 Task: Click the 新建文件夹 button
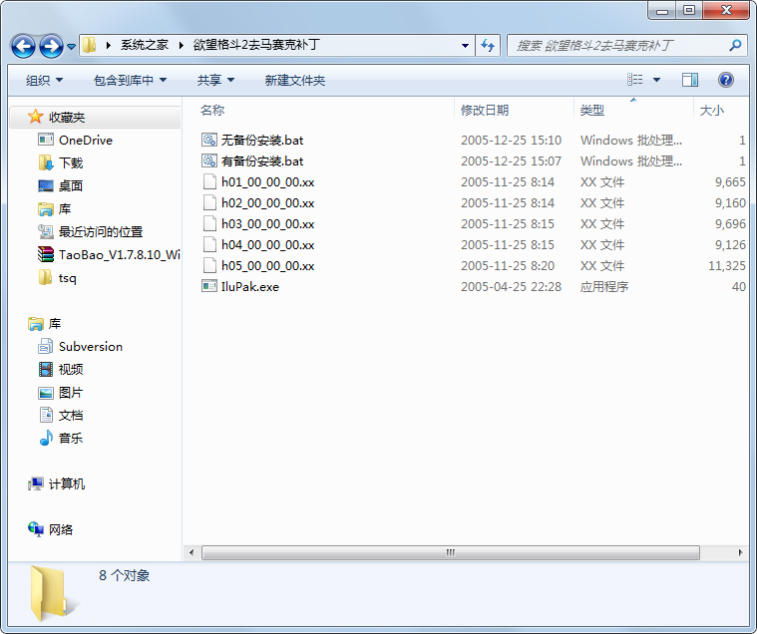tap(294, 80)
